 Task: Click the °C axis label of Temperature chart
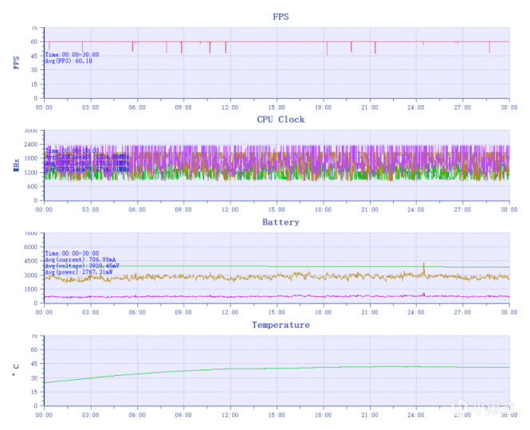pos(16,370)
